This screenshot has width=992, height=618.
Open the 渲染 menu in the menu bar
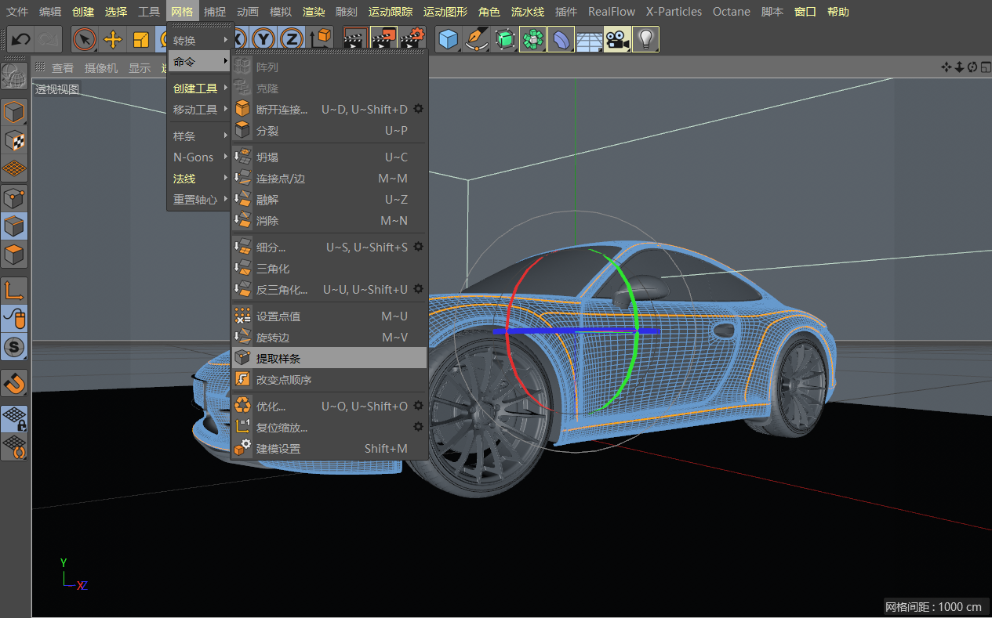click(314, 12)
